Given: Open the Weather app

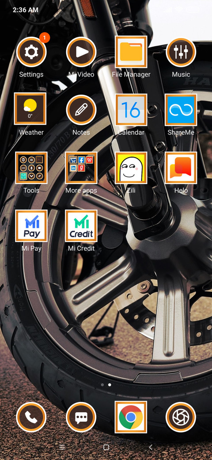Looking at the screenshot, I should [x=30, y=109].
